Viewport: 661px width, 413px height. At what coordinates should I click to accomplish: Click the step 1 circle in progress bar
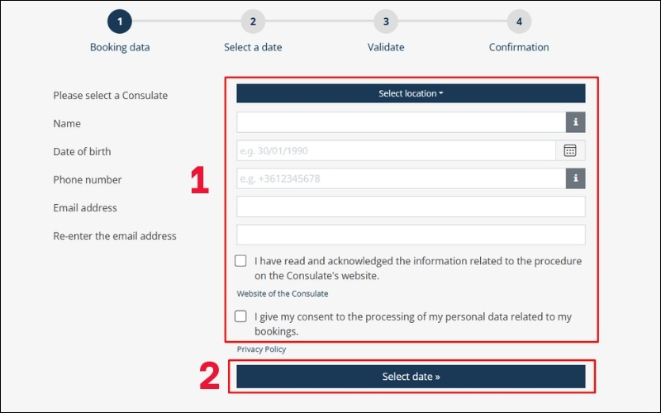click(120, 21)
